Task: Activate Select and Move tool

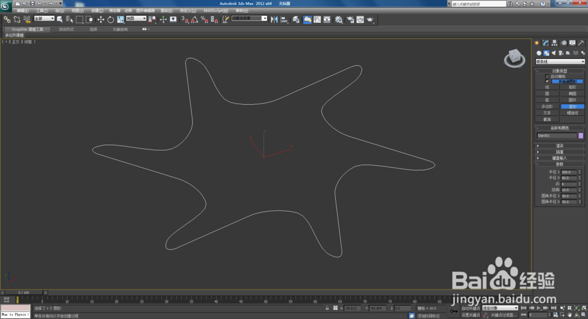Action: click(101, 19)
